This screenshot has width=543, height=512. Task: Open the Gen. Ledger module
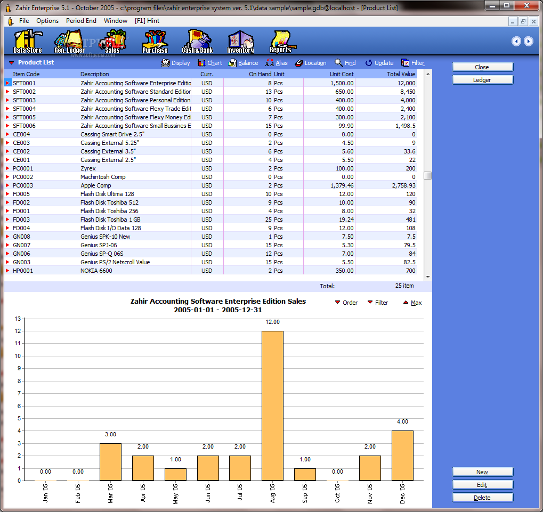pyautogui.click(x=69, y=41)
